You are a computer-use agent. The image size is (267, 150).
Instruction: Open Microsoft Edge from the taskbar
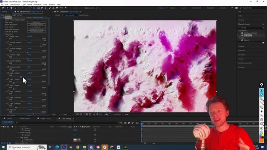tap(57, 147)
